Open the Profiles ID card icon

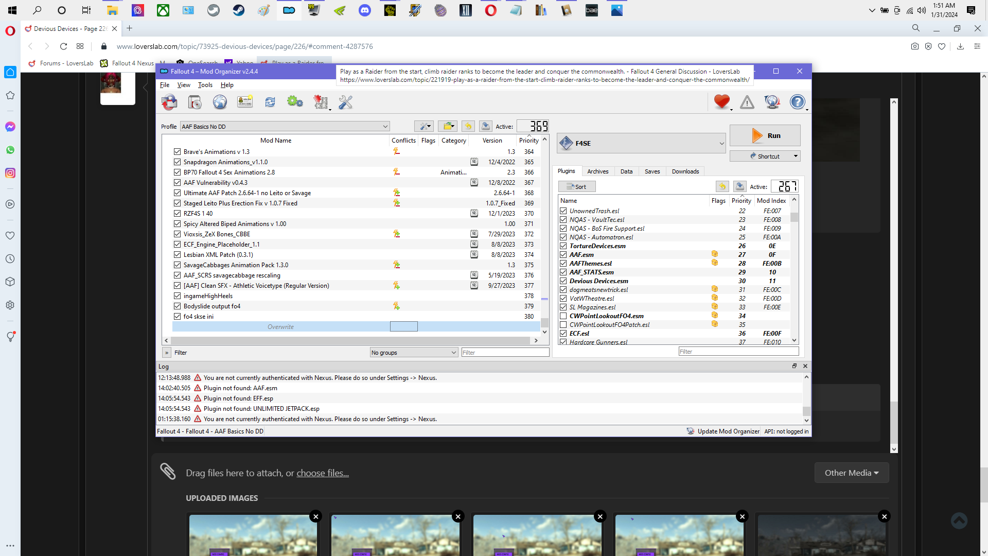[x=245, y=102]
